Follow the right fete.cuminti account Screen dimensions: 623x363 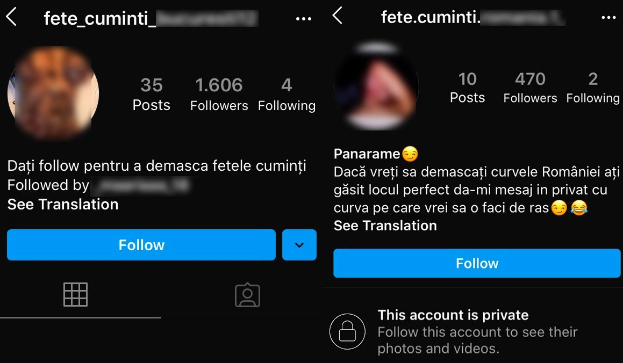click(477, 263)
